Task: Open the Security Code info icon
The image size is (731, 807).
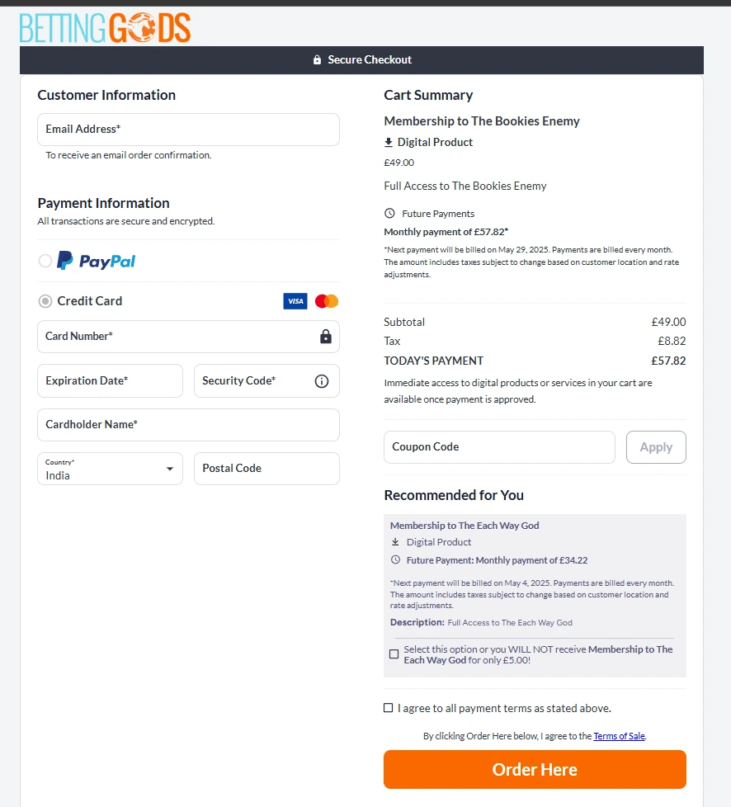Action: [322, 381]
